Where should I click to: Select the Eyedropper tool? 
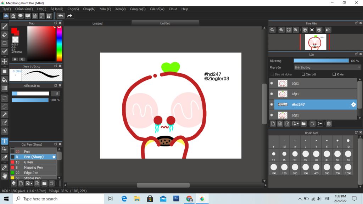[5, 167]
